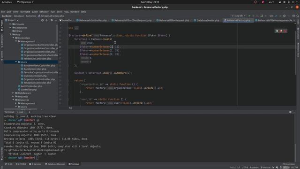Click the master branch status bar widget
Image resolution: width=300 pixels, height=169 pixels.
(x=266, y=168)
